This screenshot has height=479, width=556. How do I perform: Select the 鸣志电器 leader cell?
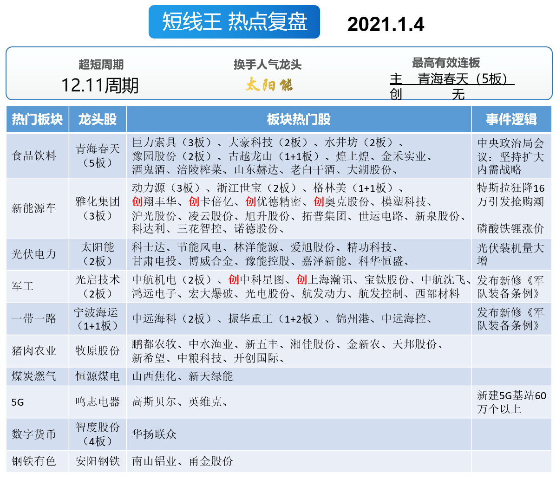[98, 402]
